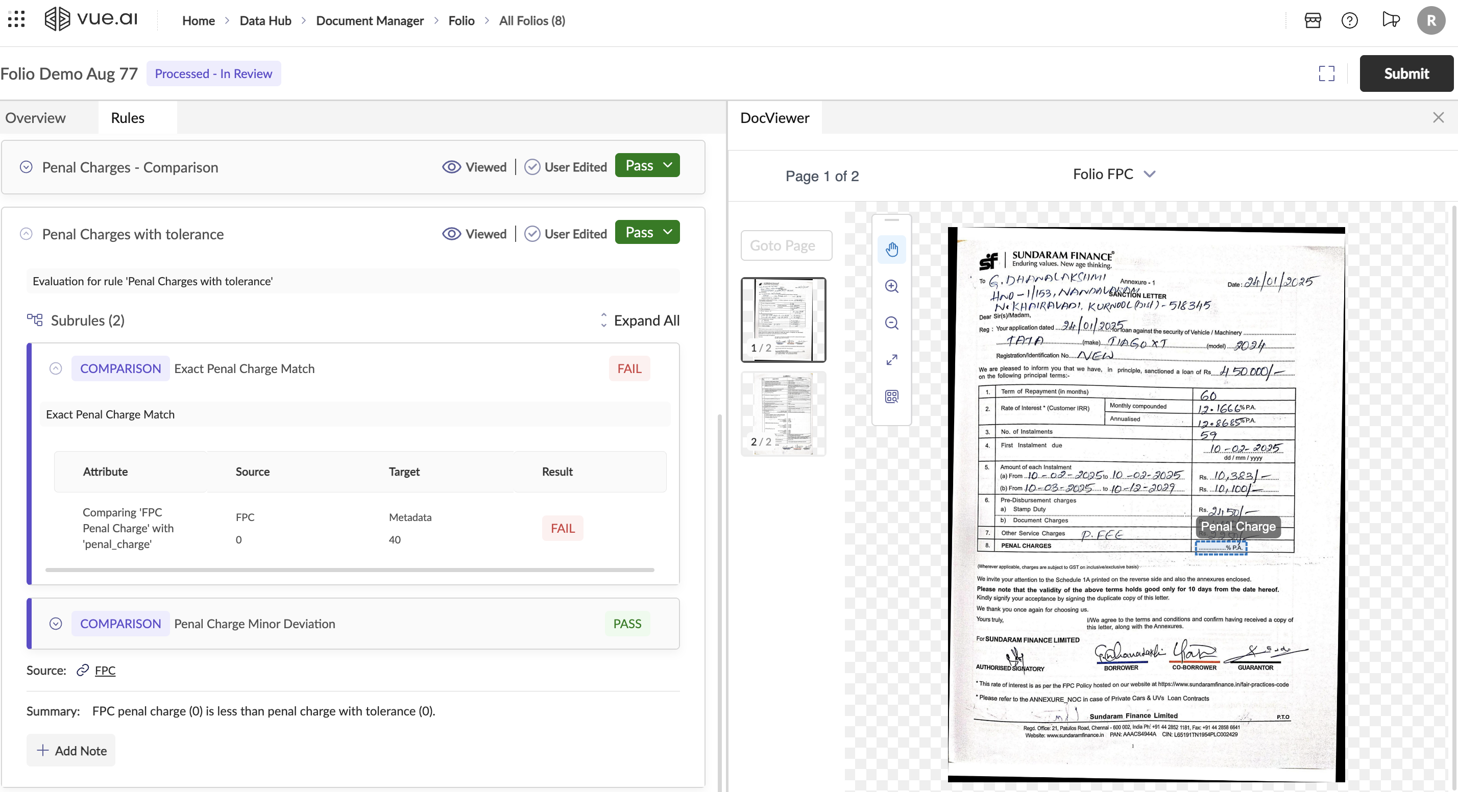Open the help question mark icon

click(1349, 21)
